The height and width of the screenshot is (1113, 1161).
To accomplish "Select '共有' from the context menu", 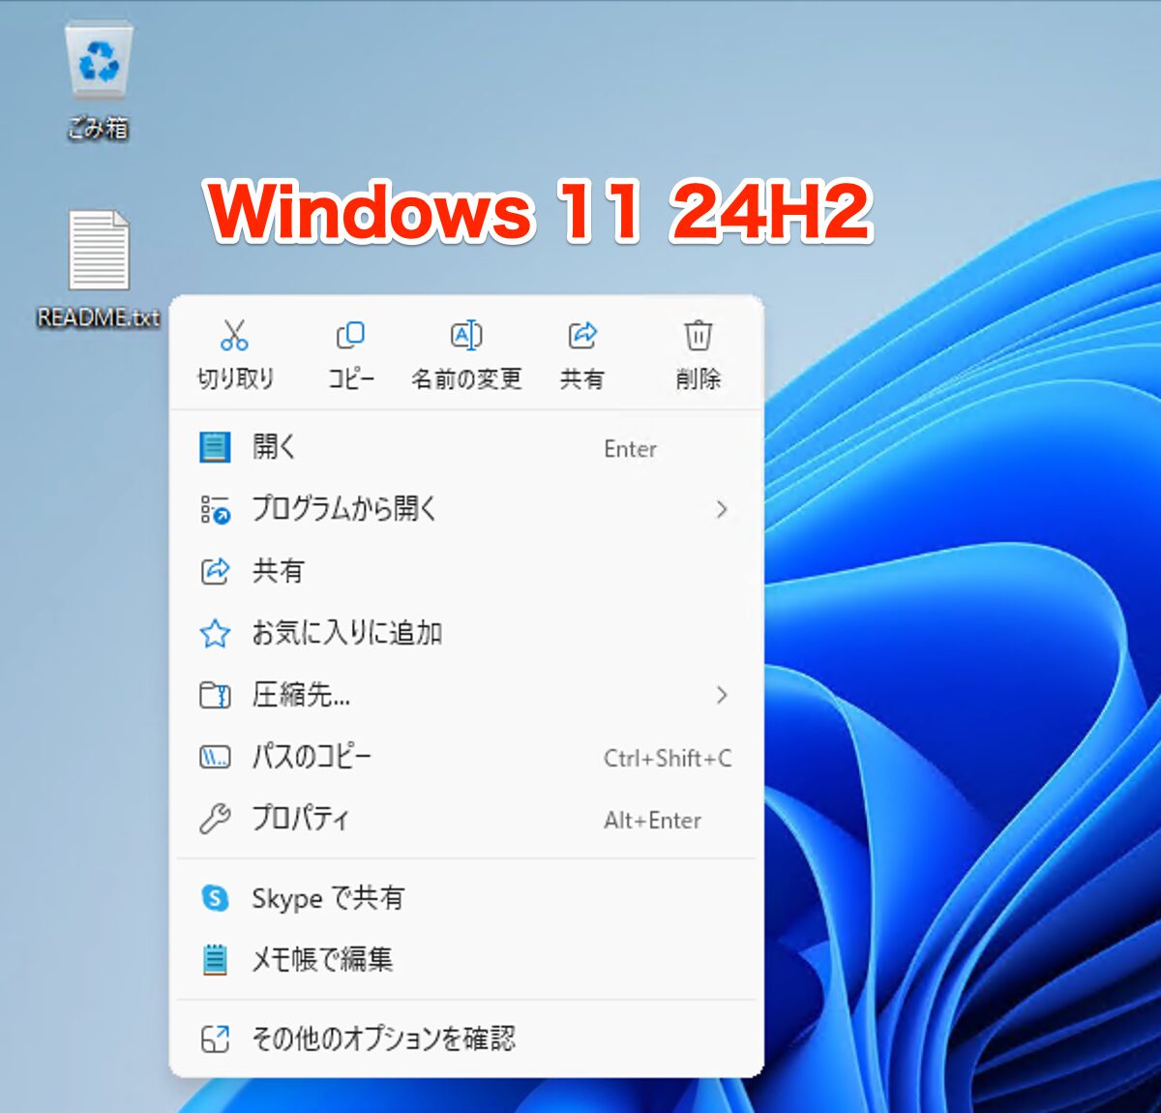I will (x=278, y=571).
